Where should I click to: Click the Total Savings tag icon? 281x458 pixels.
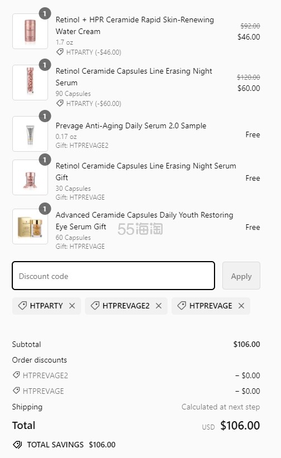pyautogui.click(x=17, y=445)
